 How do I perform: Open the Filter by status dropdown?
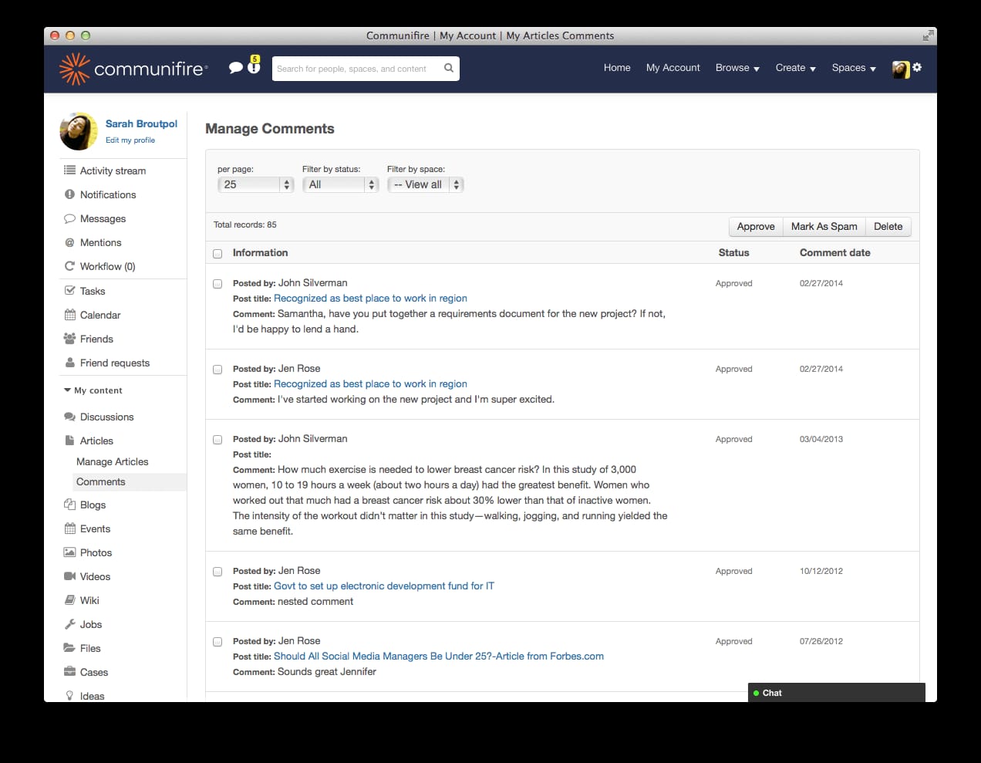(340, 184)
